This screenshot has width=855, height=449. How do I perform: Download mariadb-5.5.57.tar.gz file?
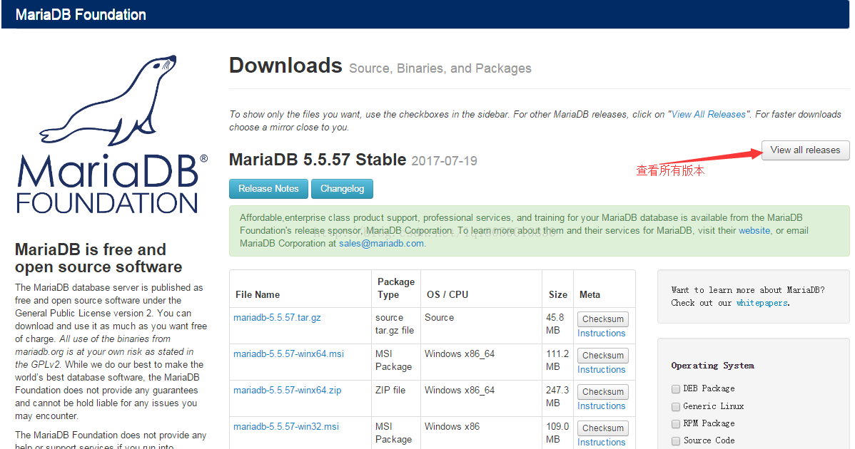click(277, 318)
